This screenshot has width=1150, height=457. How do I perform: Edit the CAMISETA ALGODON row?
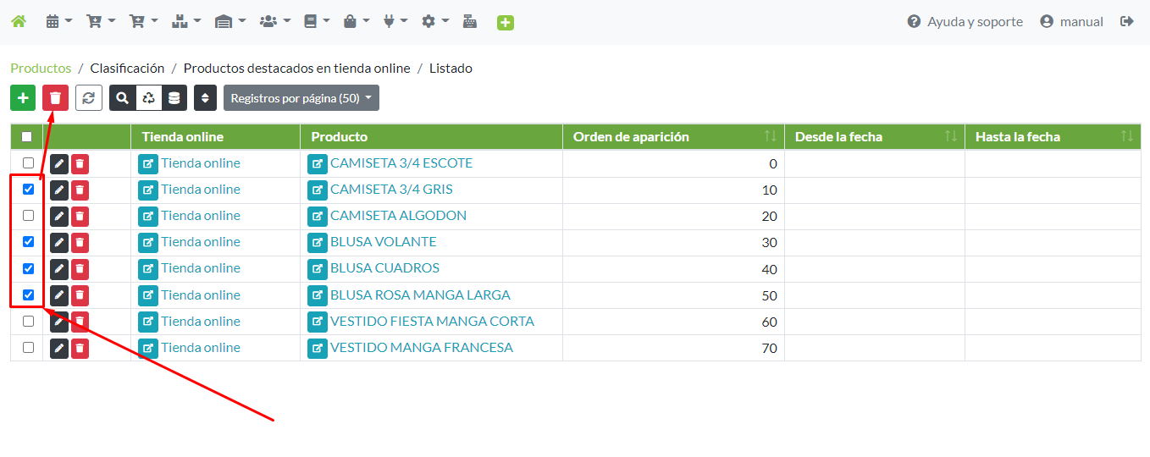(x=59, y=216)
